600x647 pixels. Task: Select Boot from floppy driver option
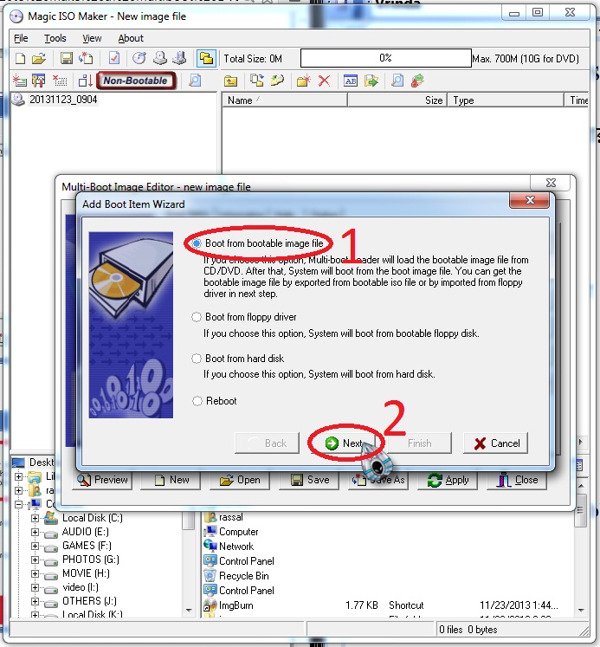(197, 317)
